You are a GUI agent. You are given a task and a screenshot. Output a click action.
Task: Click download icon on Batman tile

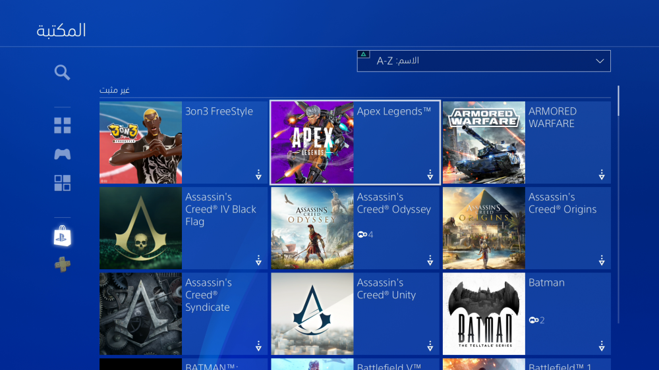tap(602, 346)
